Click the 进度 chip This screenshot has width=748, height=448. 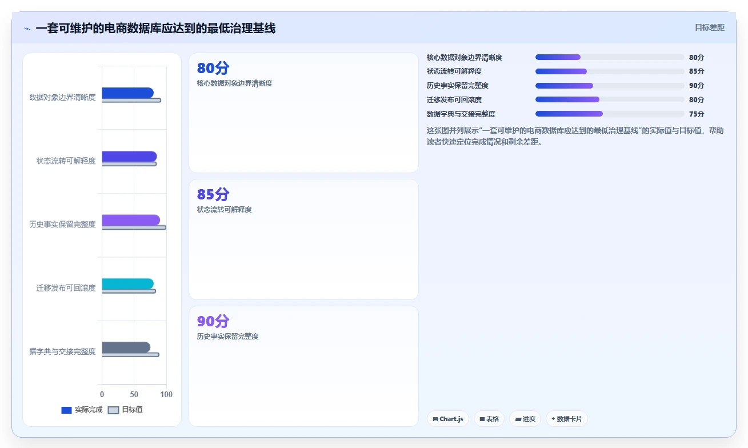525,419
